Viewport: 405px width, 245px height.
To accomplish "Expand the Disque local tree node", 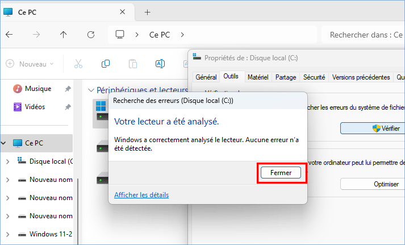I will click(8, 161).
